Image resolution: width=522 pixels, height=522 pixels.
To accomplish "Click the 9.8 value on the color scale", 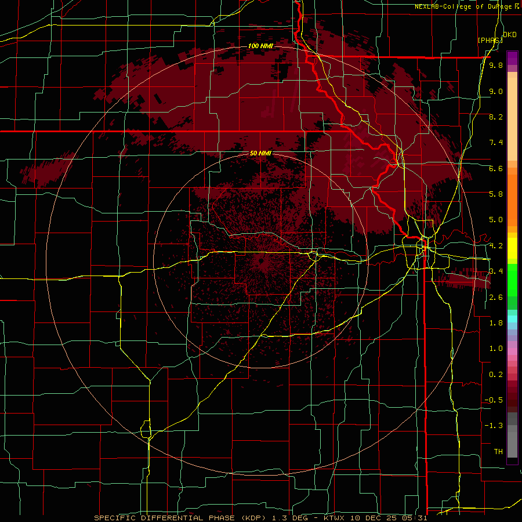I will (496, 65).
